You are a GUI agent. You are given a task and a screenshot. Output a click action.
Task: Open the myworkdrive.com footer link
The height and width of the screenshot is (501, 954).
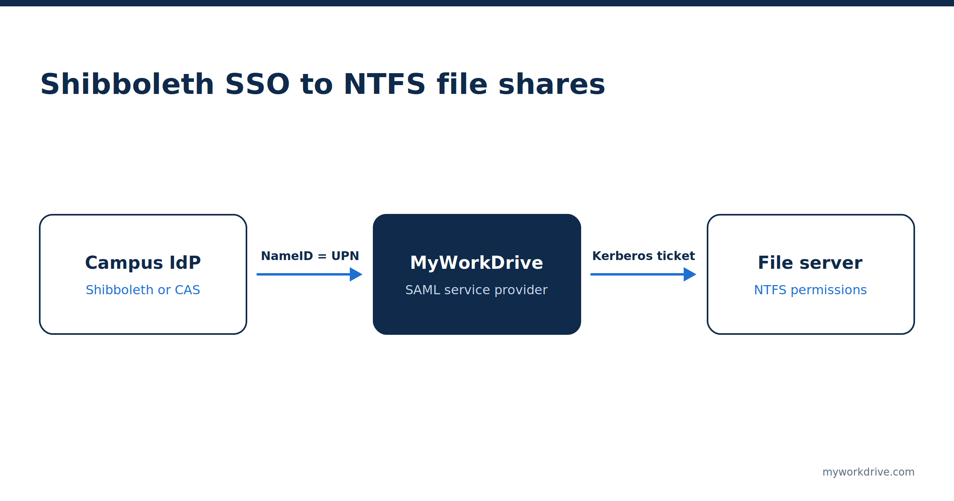[869, 472]
